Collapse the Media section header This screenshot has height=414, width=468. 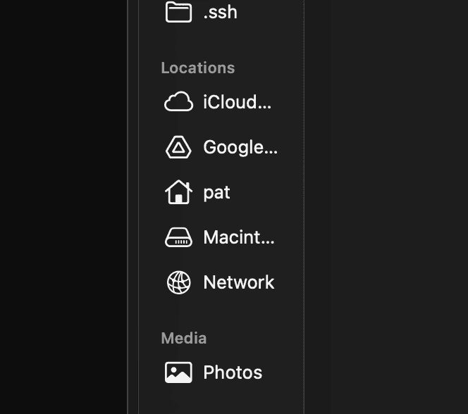click(x=183, y=338)
